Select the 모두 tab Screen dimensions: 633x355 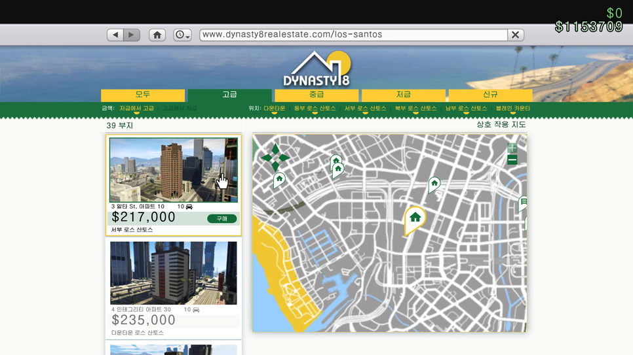point(143,95)
